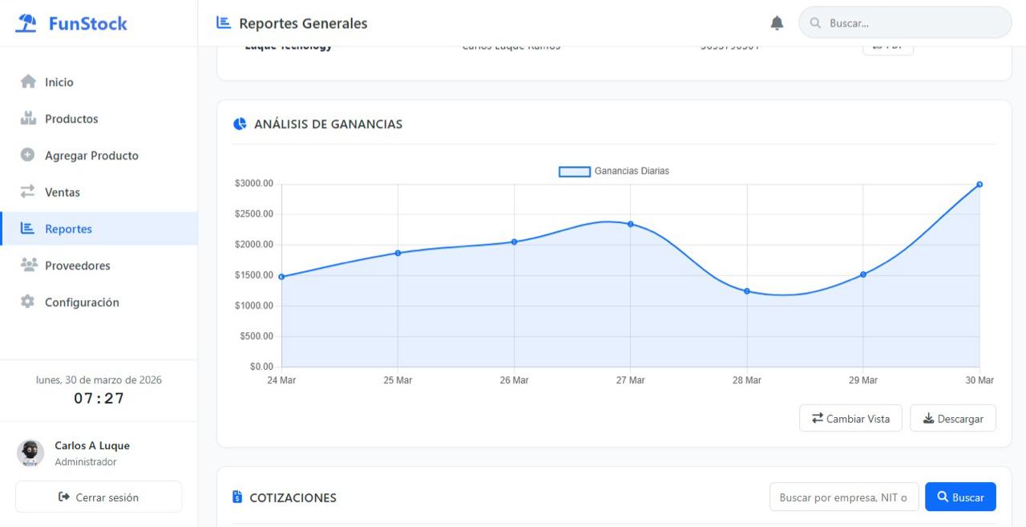Select the 30 Mar chart data point
Image resolution: width=1026 pixels, height=527 pixels.
tap(980, 184)
